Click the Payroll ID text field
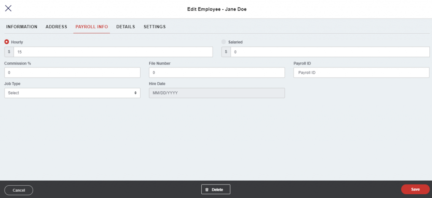 [x=362, y=72]
